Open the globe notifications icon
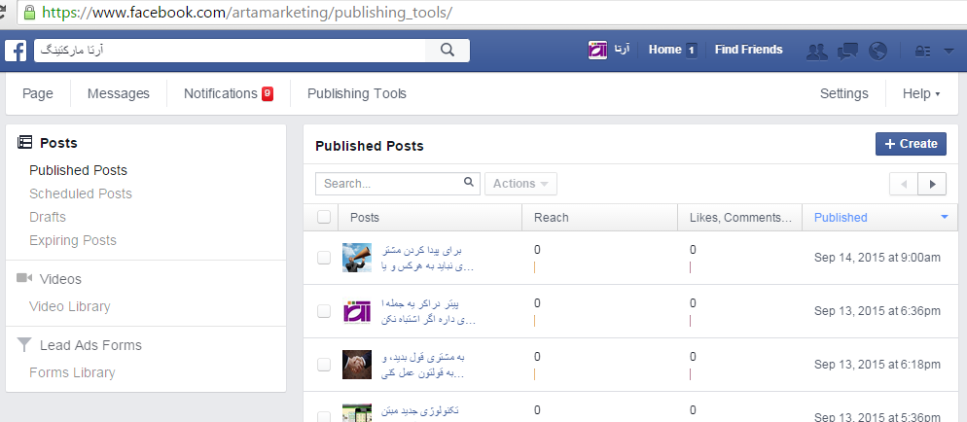 877,51
